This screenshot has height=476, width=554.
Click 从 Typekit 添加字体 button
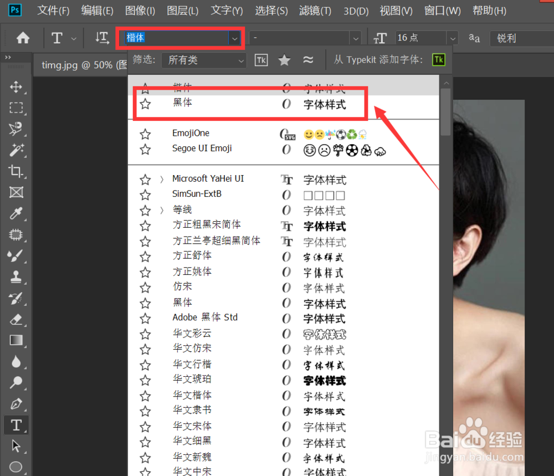pyautogui.click(x=438, y=60)
